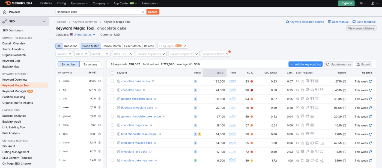Open the Resources top menu
382x168 pixels.
79,3
